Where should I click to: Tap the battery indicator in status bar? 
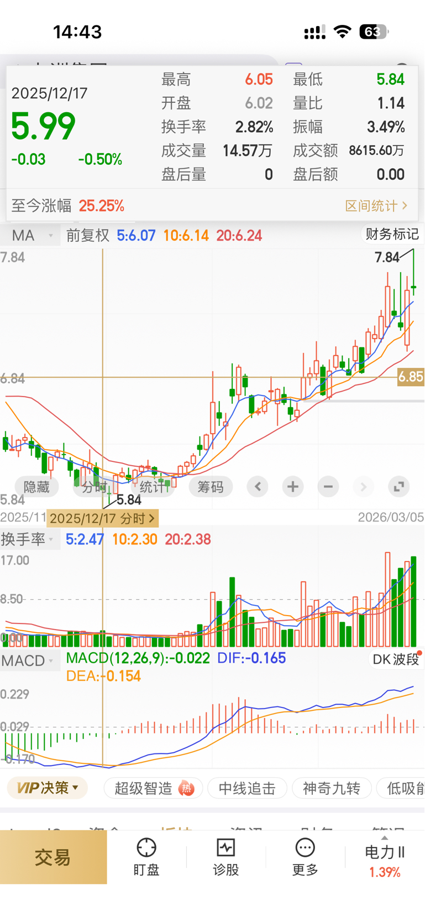[374, 32]
